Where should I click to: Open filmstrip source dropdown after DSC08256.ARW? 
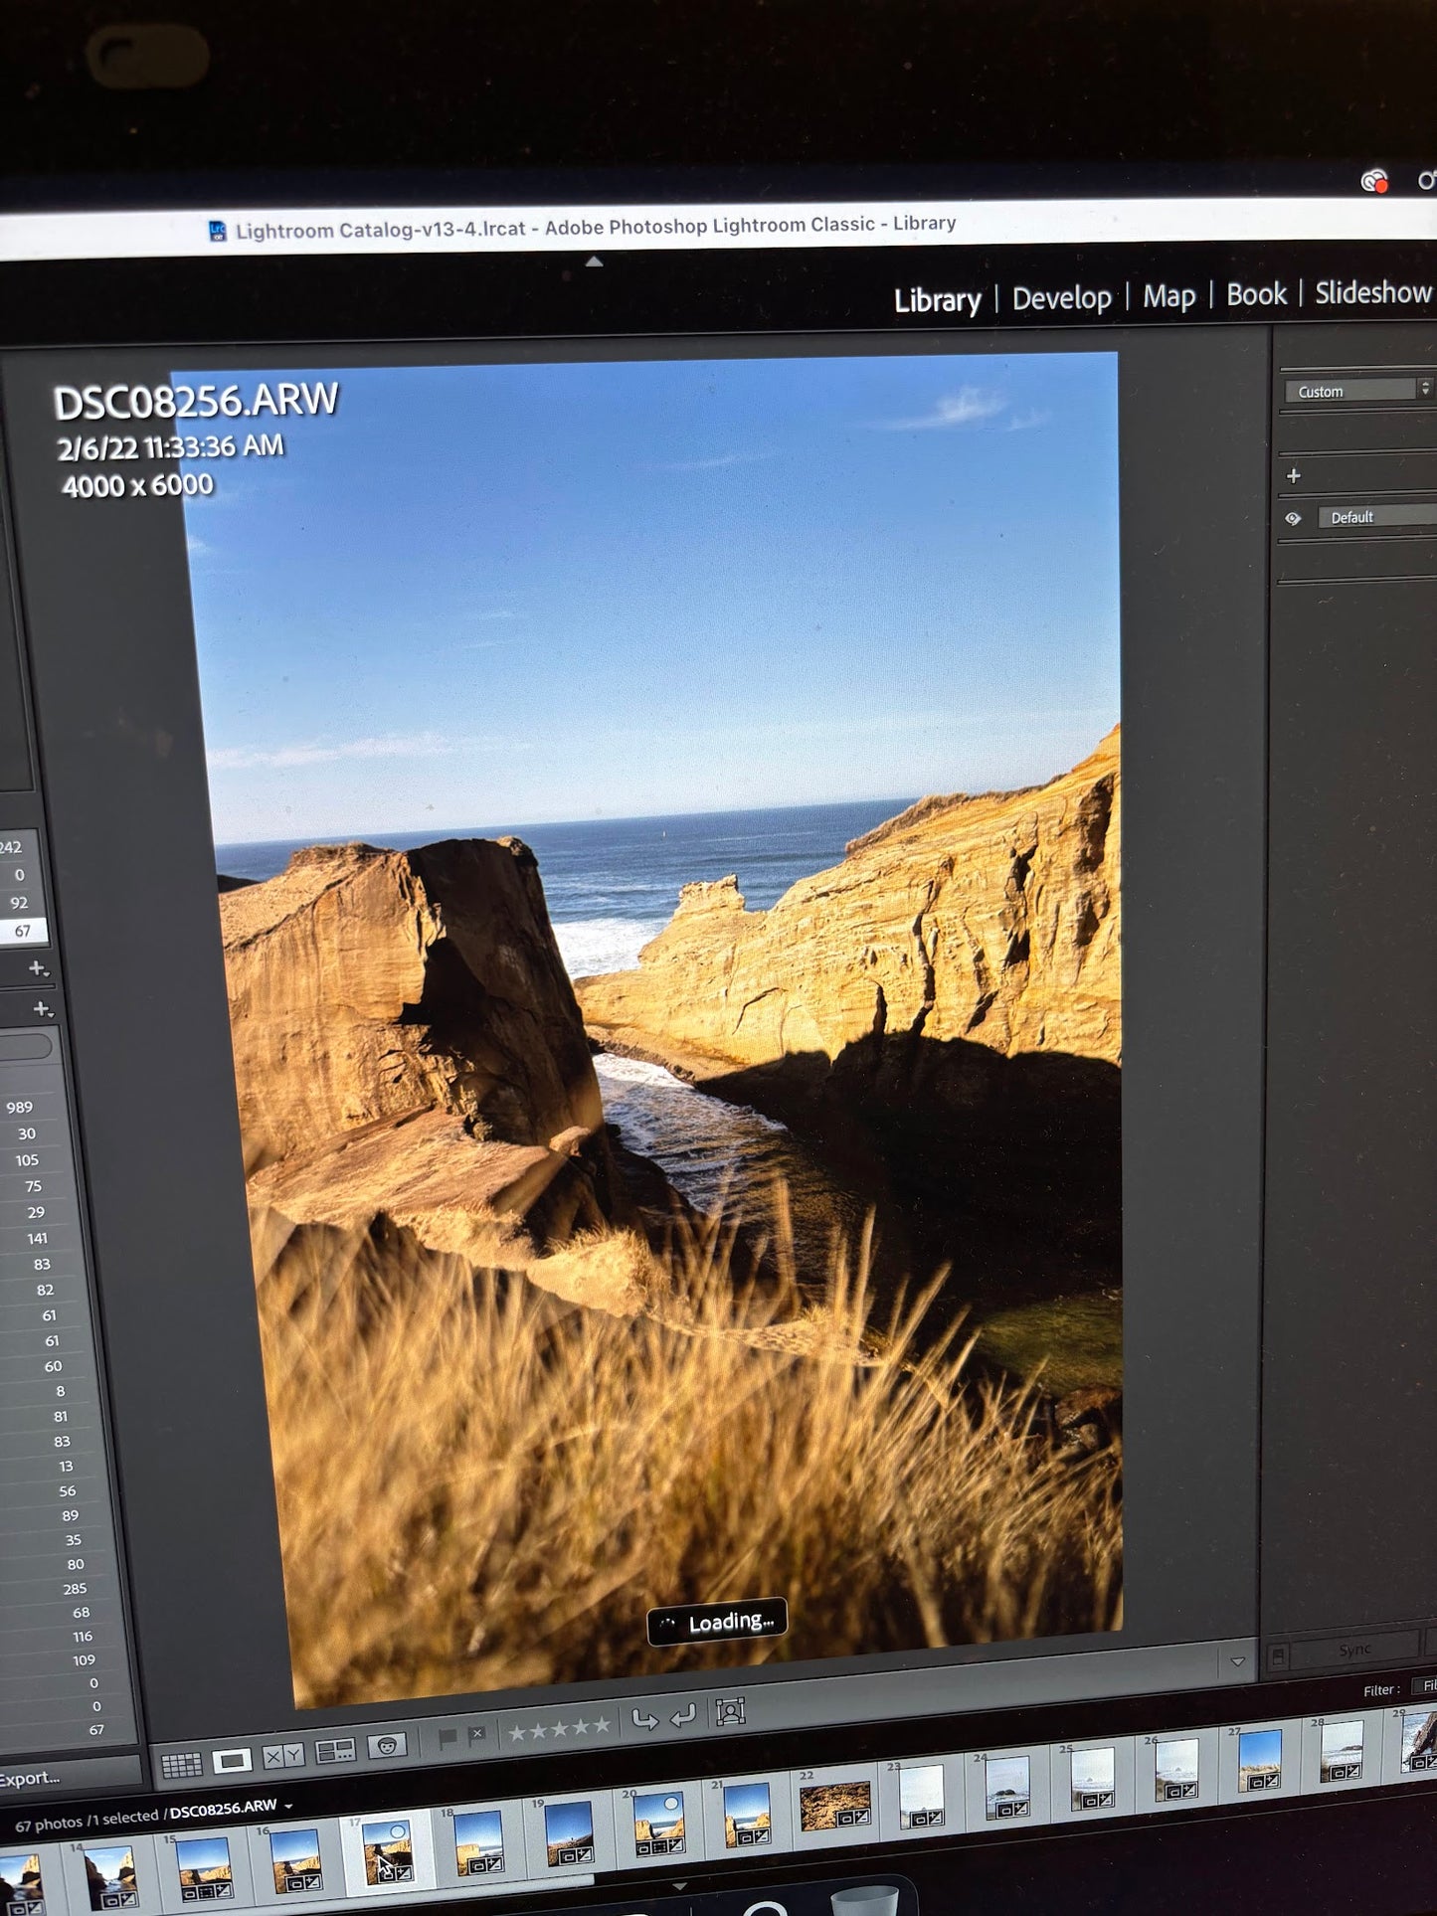289,1806
